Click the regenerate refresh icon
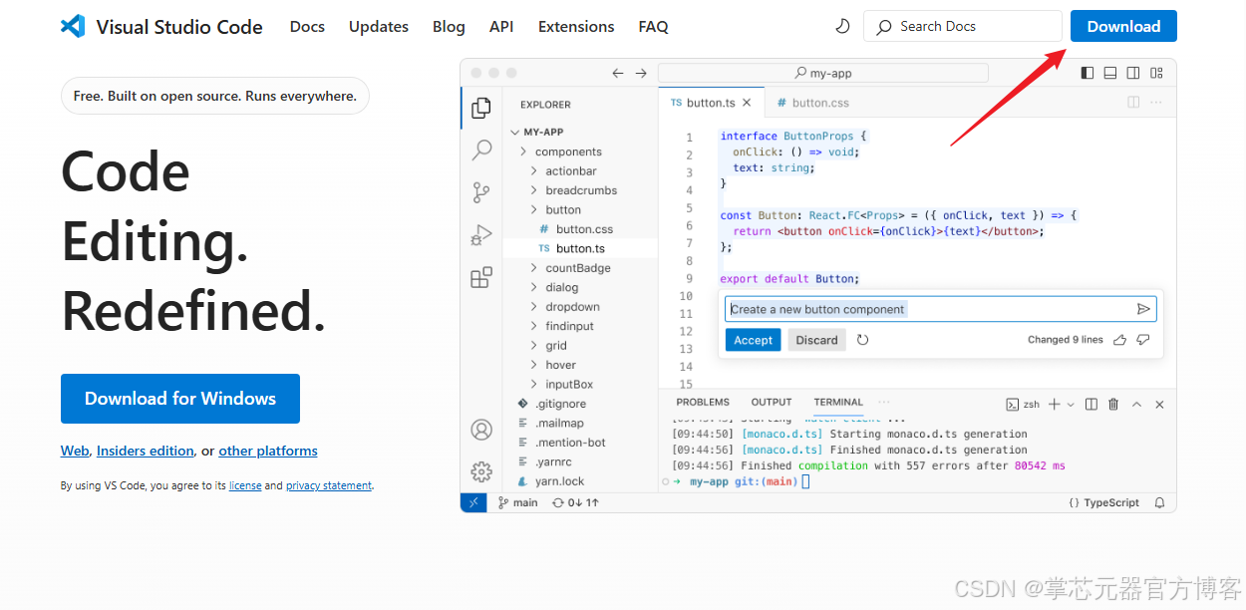The width and height of the screenshot is (1246, 610). click(x=863, y=340)
